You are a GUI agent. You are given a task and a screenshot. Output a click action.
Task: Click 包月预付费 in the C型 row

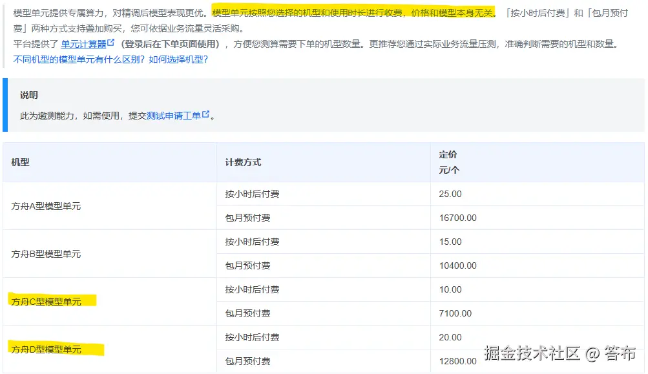tap(247, 314)
